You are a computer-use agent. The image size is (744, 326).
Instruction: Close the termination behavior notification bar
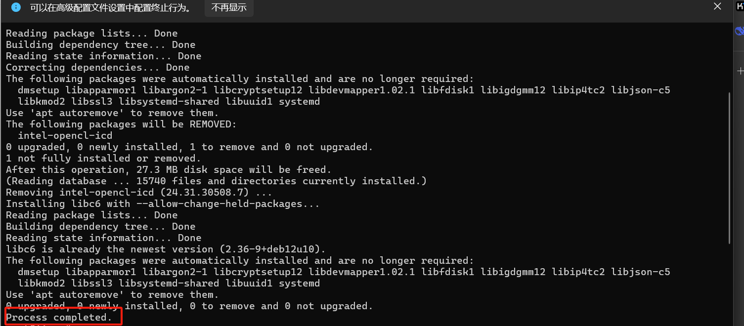(x=717, y=6)
